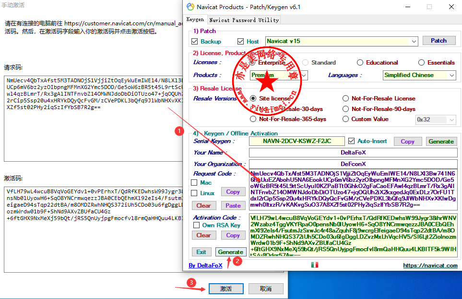The image size is (462, 299).
Task: Click the Exit button in the keygen
Action: pos(201,252)
